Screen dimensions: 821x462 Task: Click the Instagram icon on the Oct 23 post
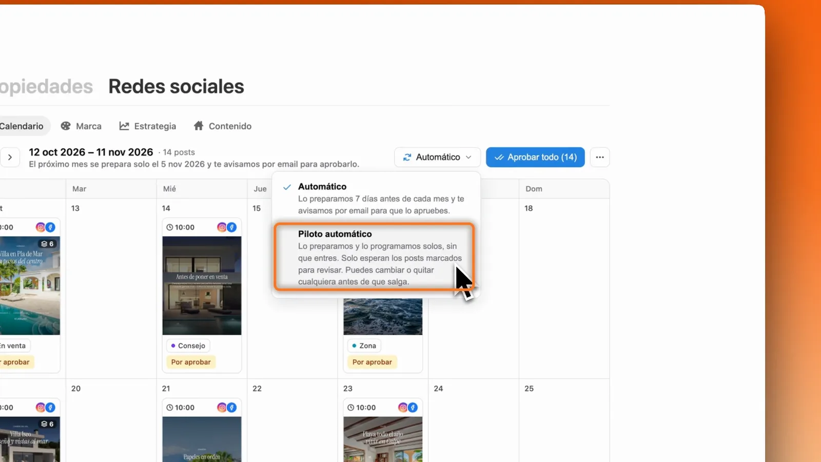coord(403,407)
